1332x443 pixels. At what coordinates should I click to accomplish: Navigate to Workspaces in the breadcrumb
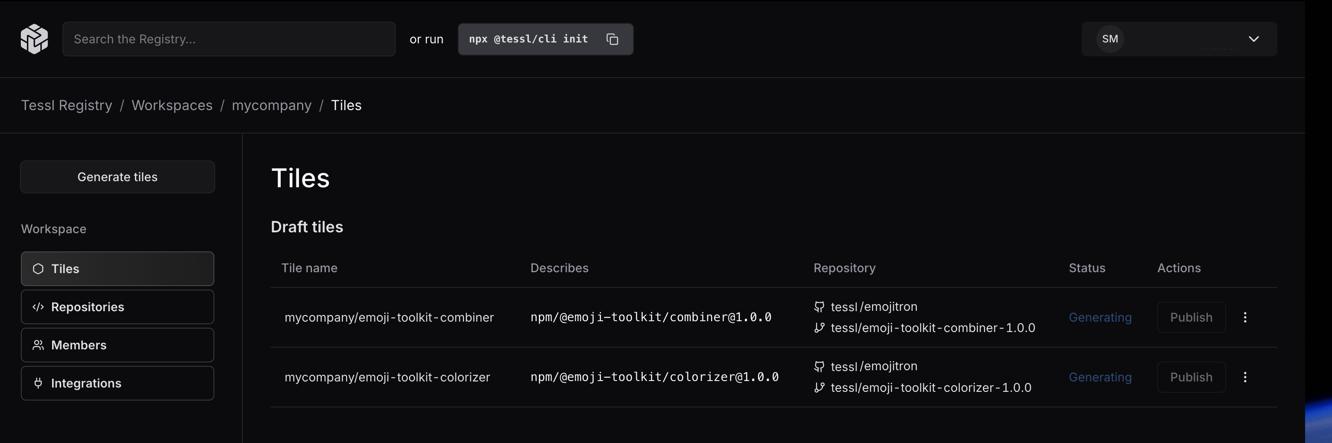click(x=172, y=105)
